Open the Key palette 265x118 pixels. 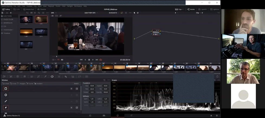click(73, 76)
